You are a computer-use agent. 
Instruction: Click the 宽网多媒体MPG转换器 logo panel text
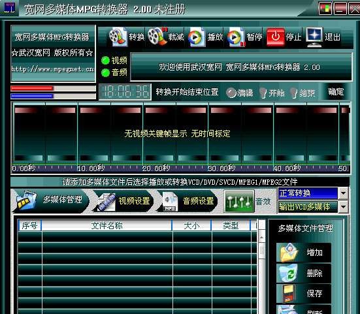(x=52, y=37)
